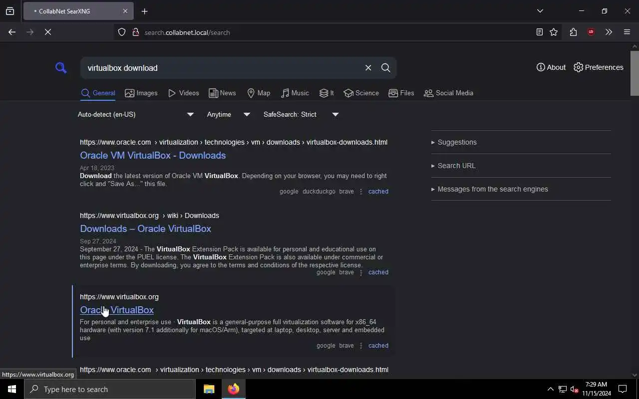Switch to the Images tab
The height and width of the screenshot is (399, 639).
pyautogui.click(x=141, y=93)
